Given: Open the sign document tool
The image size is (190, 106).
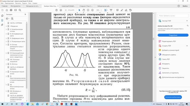Looking at the screenshot, I should click(126, 10).
